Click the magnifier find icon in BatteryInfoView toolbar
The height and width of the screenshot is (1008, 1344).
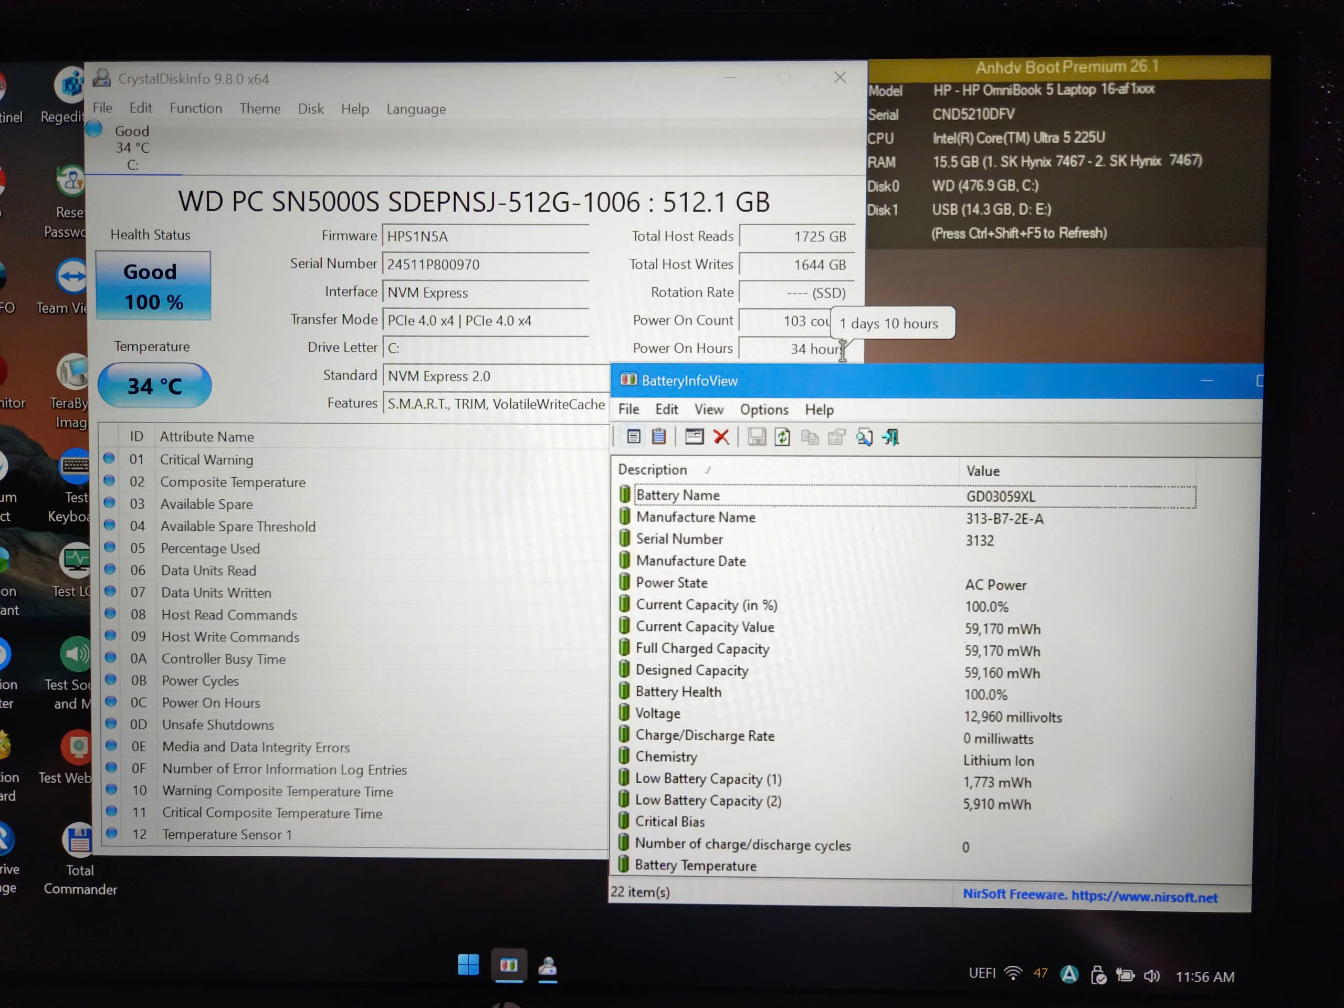tap(864, 437)
